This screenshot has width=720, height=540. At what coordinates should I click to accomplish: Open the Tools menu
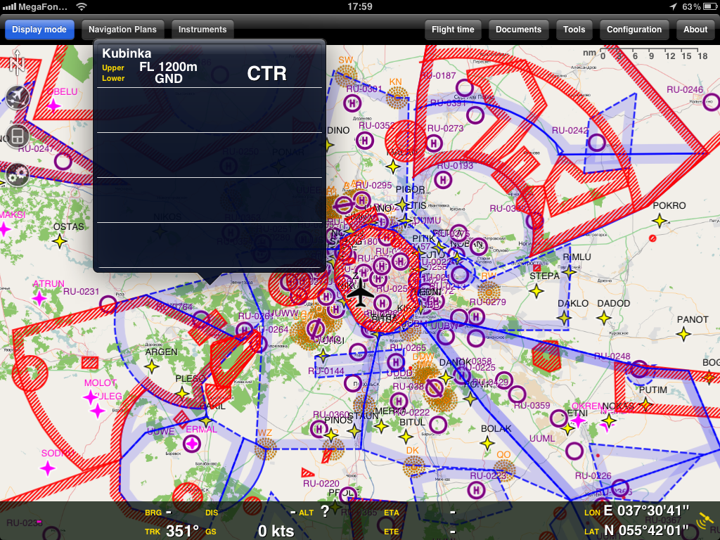574,30
